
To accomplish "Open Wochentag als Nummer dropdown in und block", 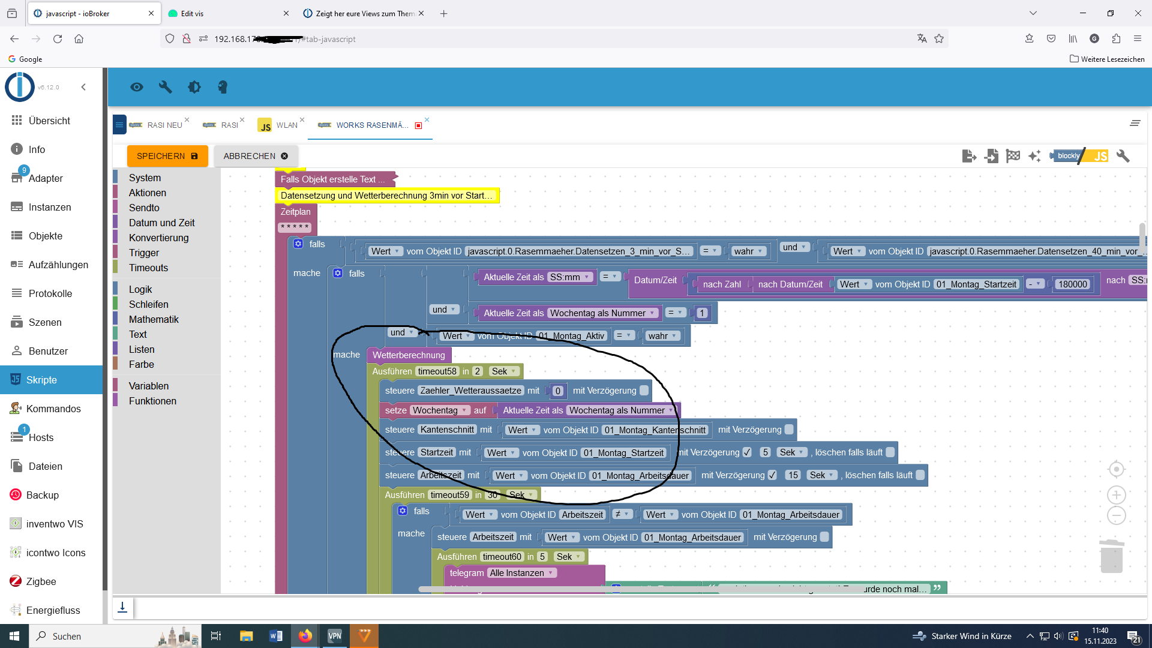I will (x=603, y=313).
